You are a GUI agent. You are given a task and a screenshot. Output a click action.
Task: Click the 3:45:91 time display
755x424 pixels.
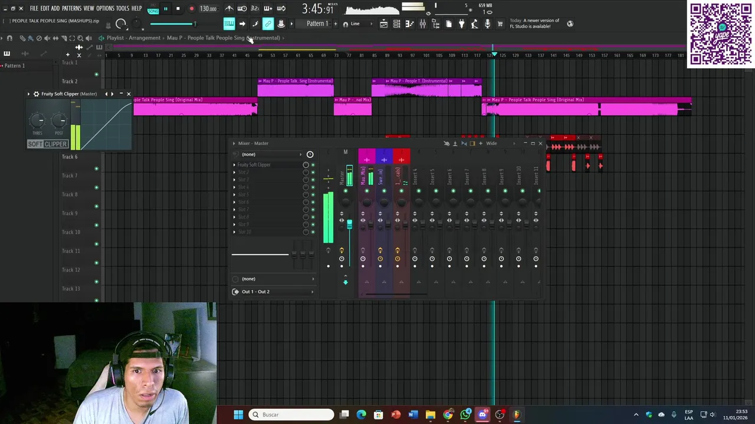click(317, 9)
